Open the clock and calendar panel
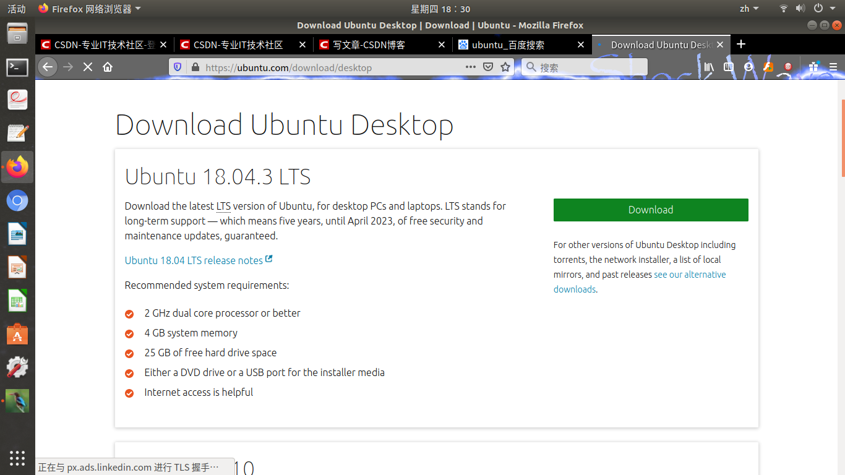 [440, 9]
